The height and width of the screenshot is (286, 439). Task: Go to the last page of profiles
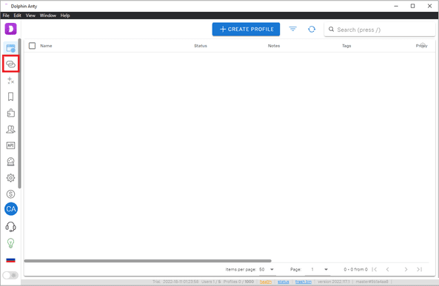pos(419,269)
